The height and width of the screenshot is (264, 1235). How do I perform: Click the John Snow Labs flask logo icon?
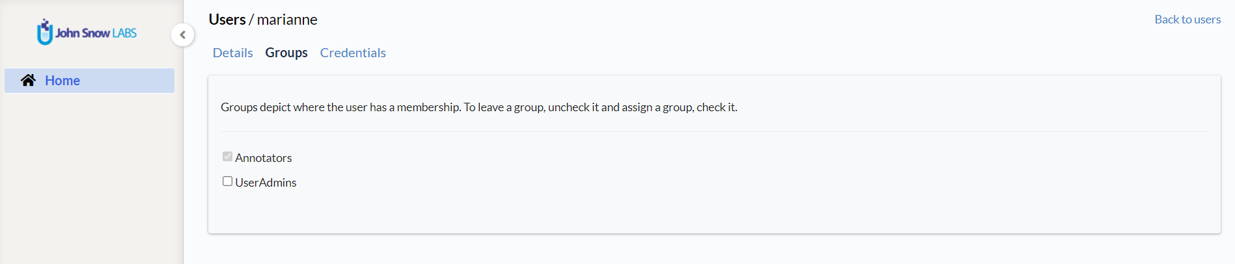click(x=44, y=32)
